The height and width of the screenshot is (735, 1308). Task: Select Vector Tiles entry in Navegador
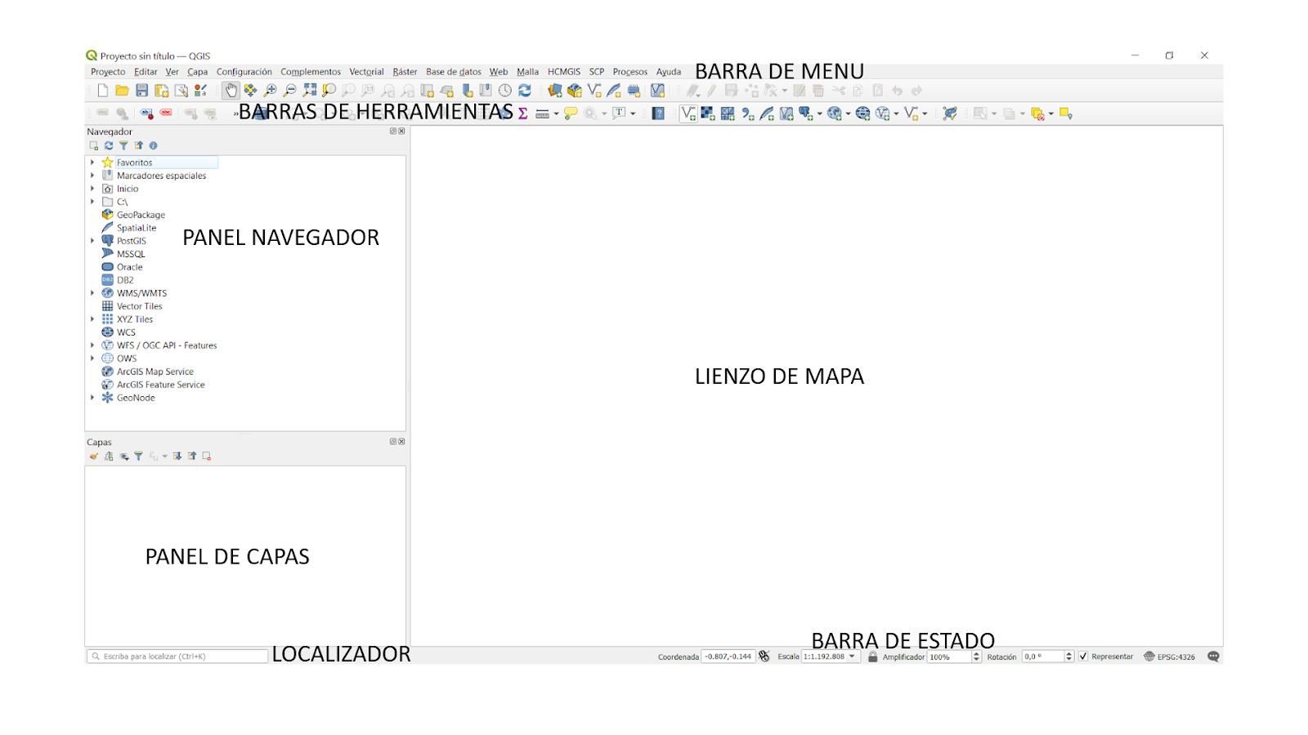[139, 306]
